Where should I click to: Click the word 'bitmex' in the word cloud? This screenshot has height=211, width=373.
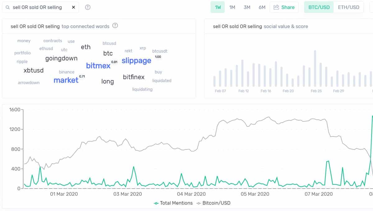click(98, 65)
